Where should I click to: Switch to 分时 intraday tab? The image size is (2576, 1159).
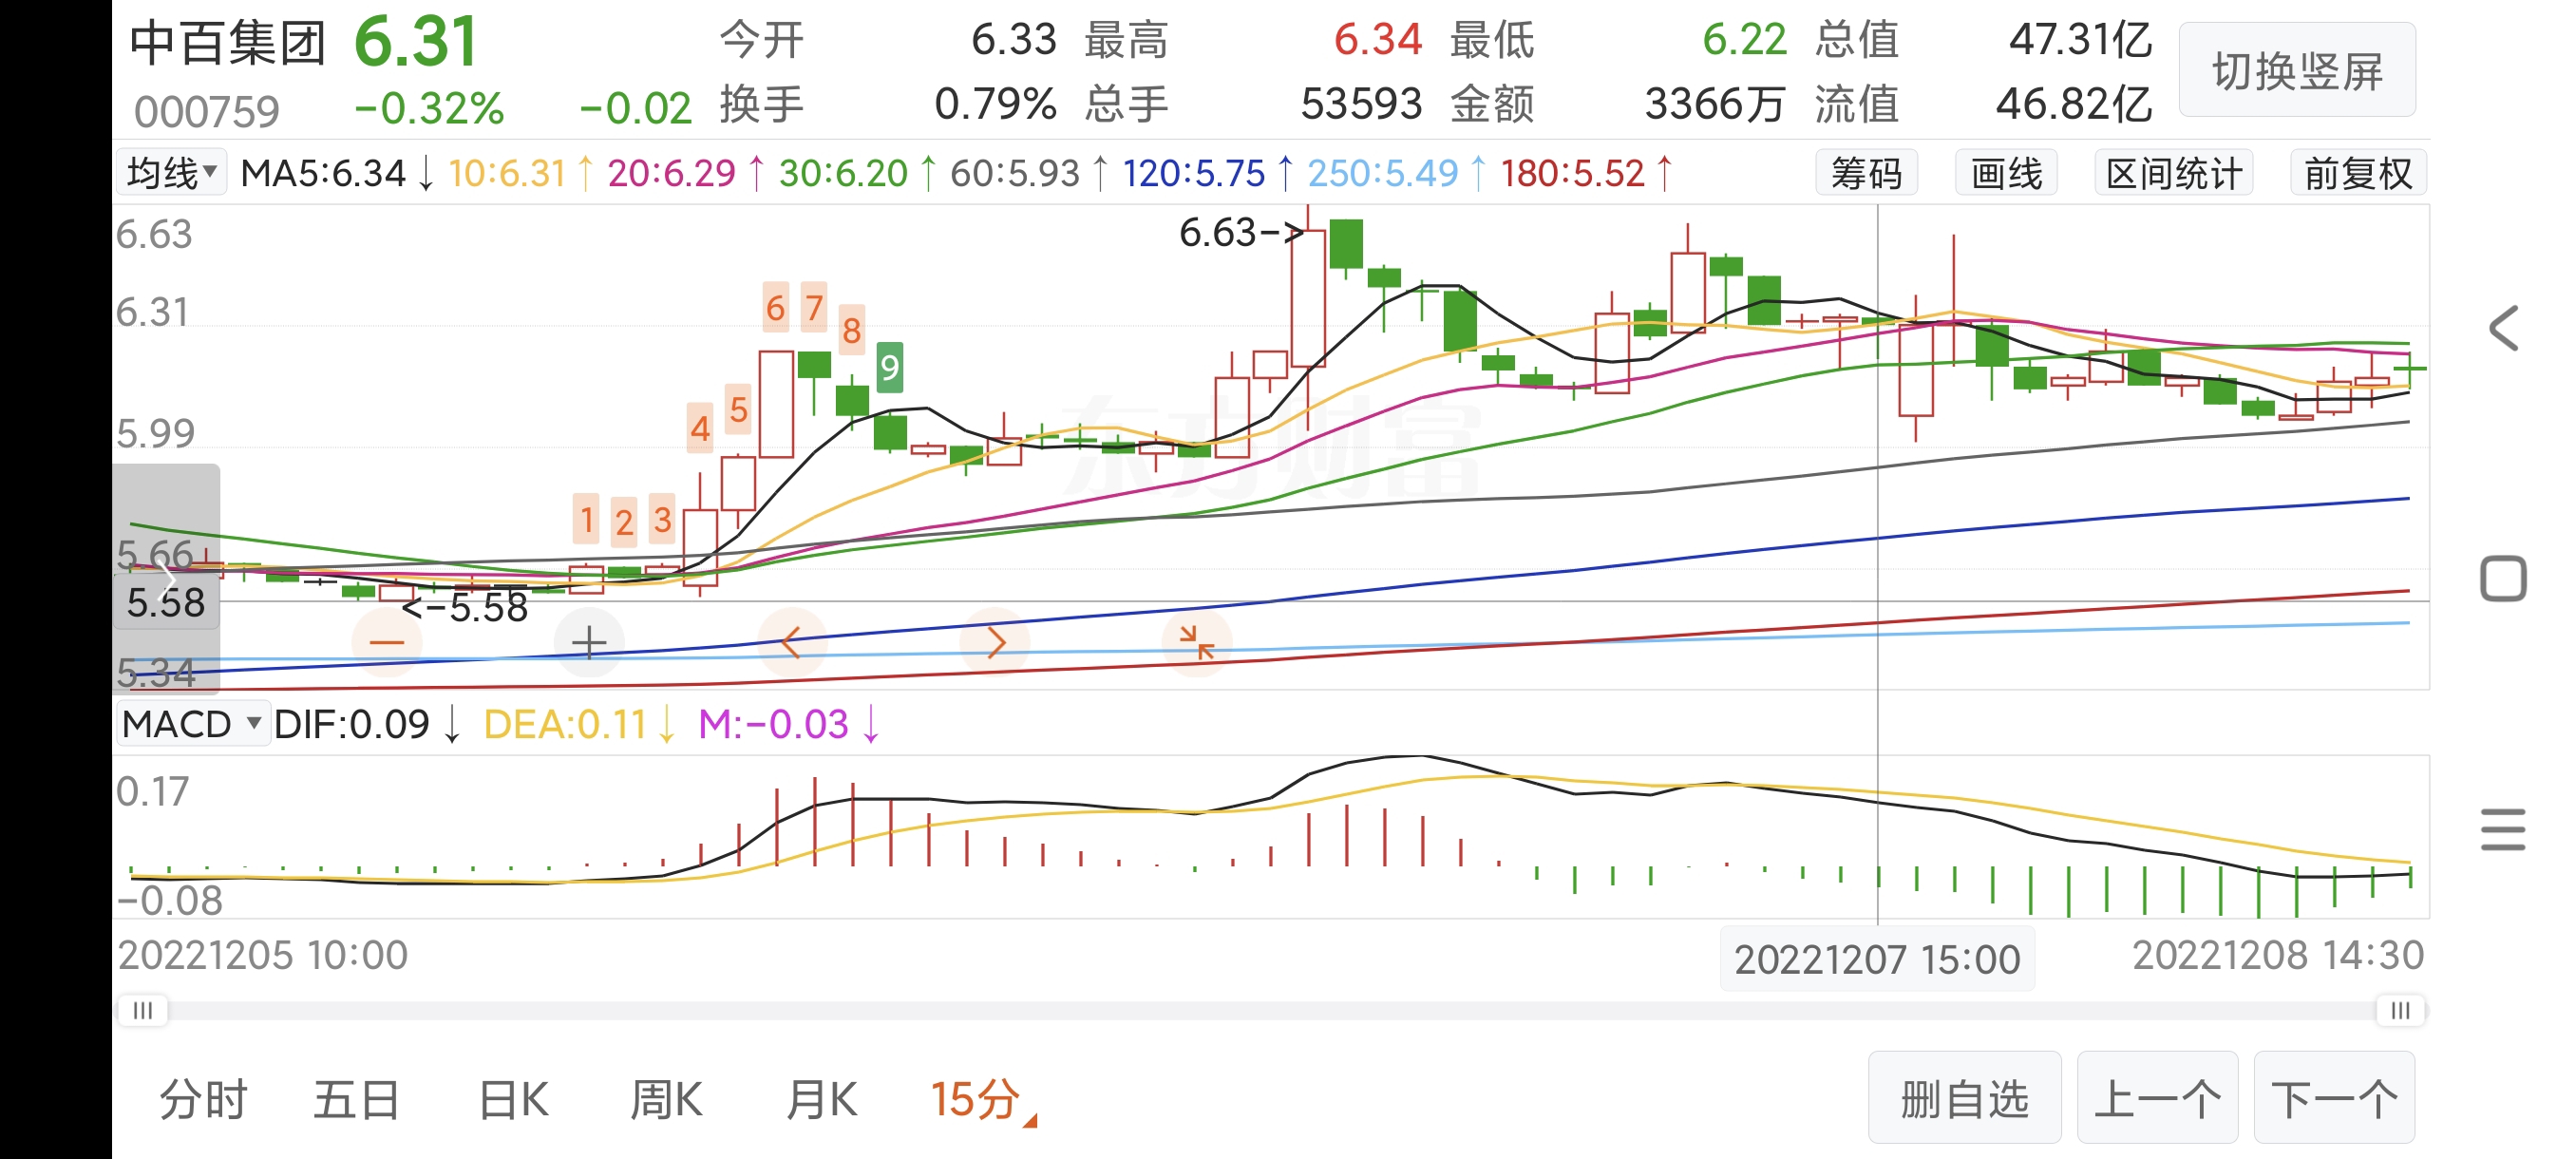pyautogui.click(x=203, y=1100)
